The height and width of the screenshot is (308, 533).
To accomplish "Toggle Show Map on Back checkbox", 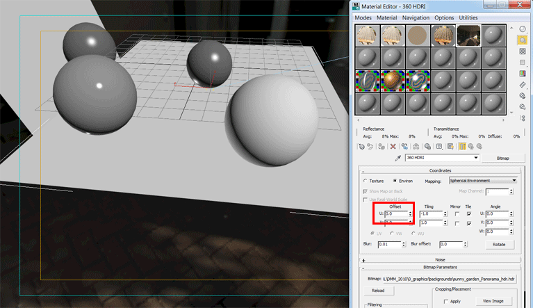I will coord(365,191).
